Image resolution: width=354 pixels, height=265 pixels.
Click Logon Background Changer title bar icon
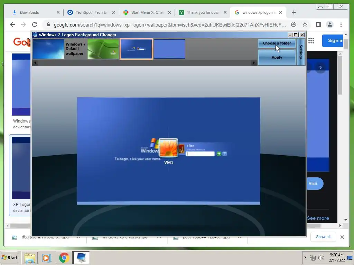point(35,35)
